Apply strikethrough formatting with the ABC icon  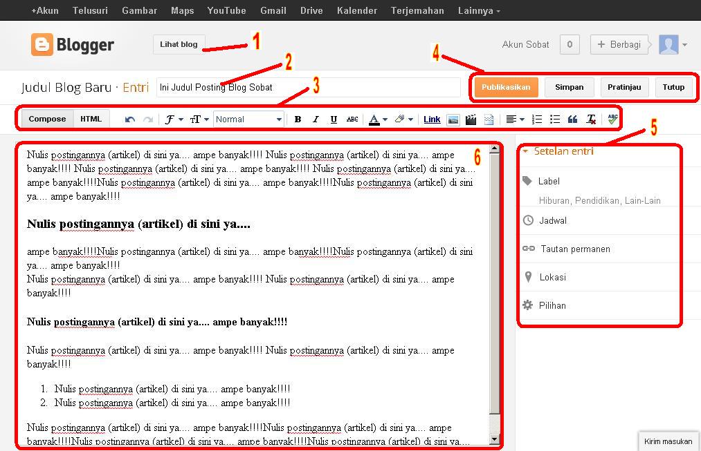point(352,119)
